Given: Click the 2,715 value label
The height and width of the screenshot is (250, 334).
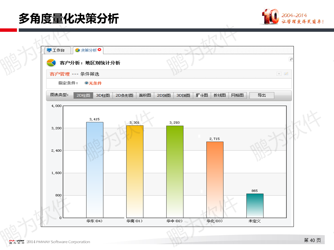Looking at the screenshot, I should 215,139.
